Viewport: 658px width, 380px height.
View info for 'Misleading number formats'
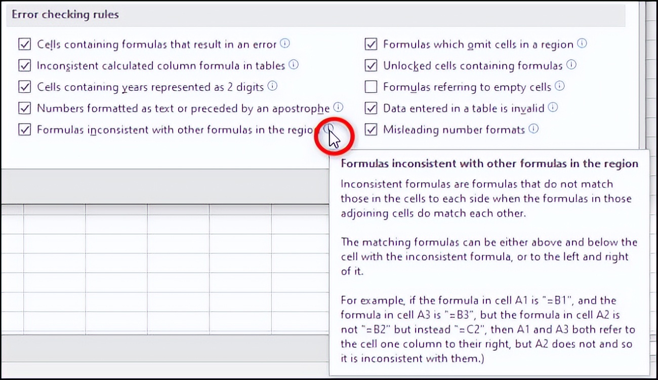(532, 129)
